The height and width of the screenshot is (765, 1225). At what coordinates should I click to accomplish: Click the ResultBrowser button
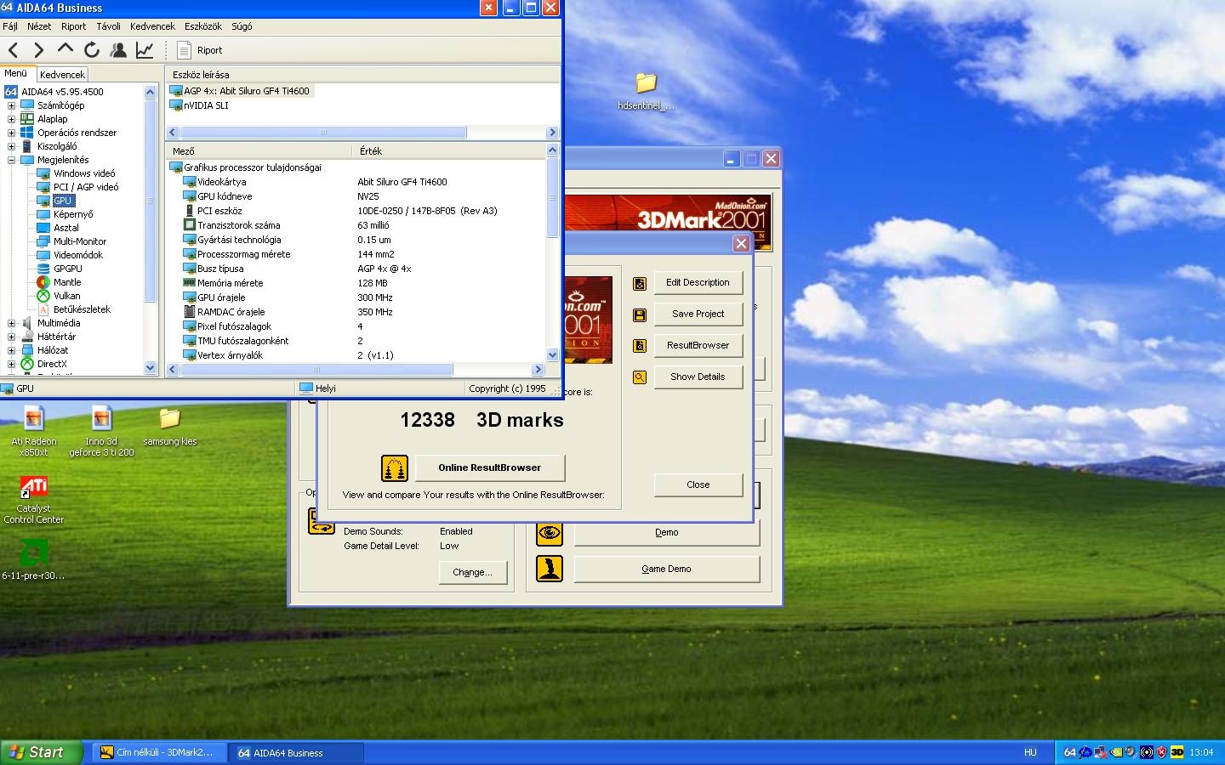point(698,345)
